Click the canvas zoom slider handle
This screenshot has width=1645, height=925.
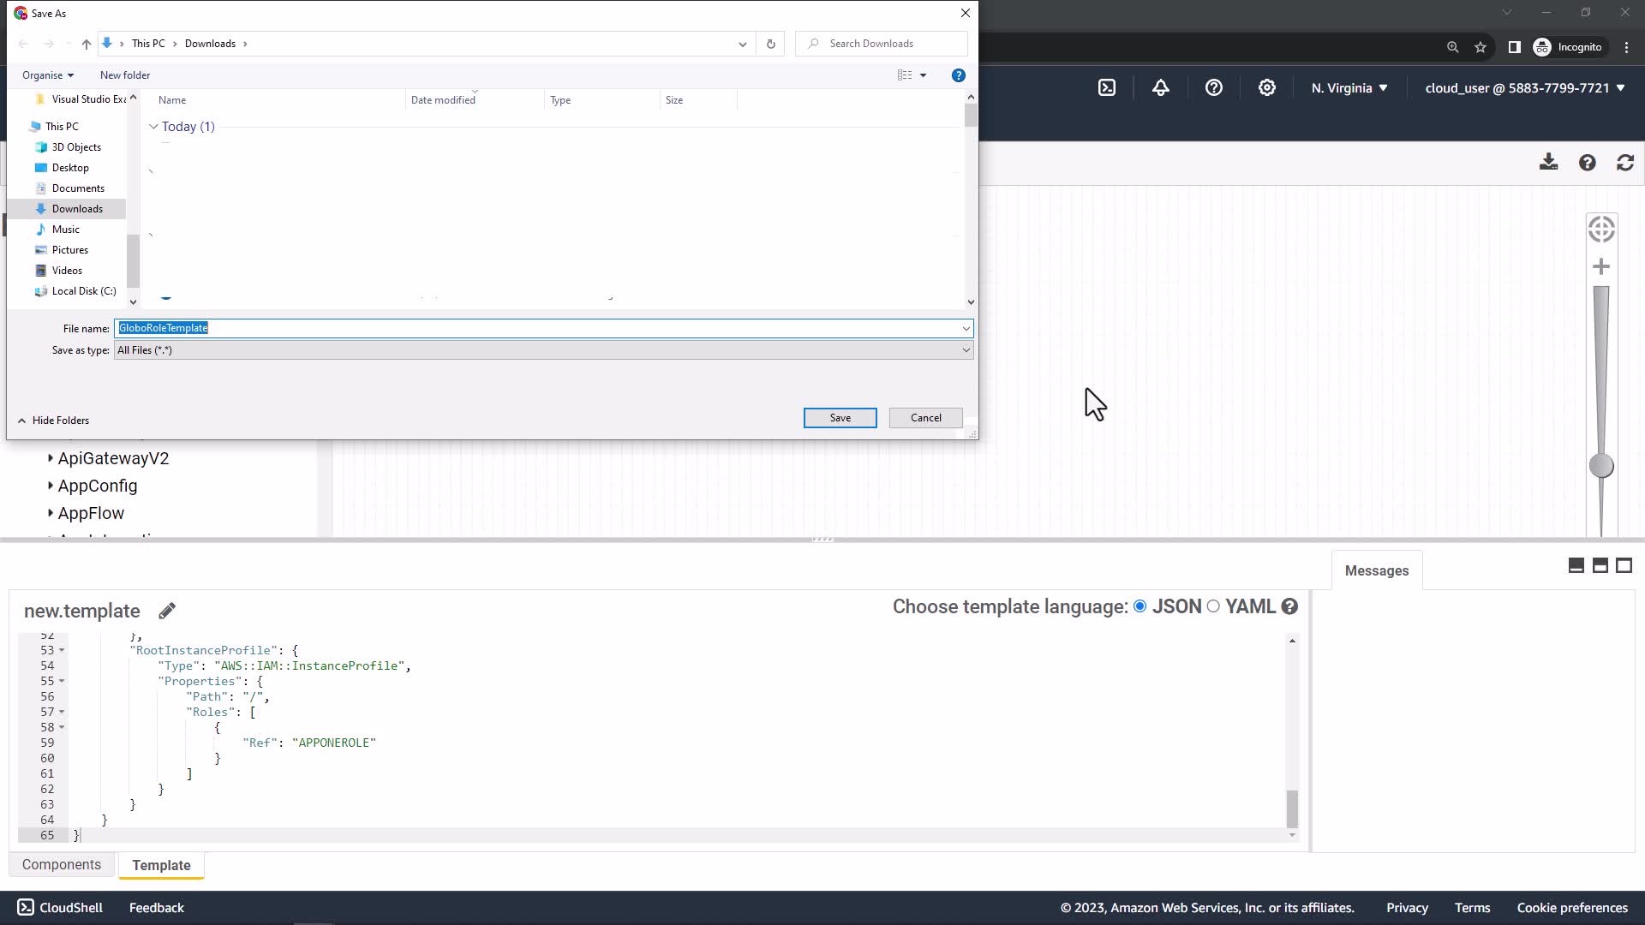(x=1600, y=466)
